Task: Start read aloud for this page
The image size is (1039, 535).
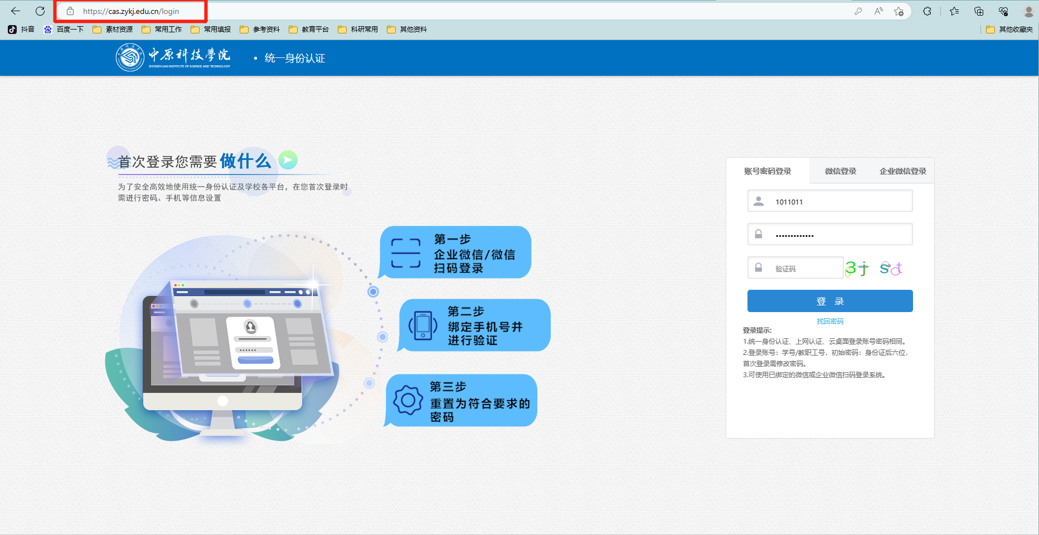Action: click(878, 11)
